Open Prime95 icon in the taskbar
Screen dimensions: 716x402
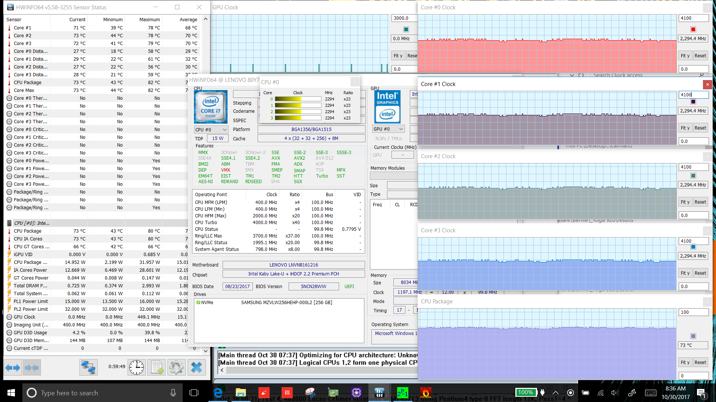click(x=402, y=392)
